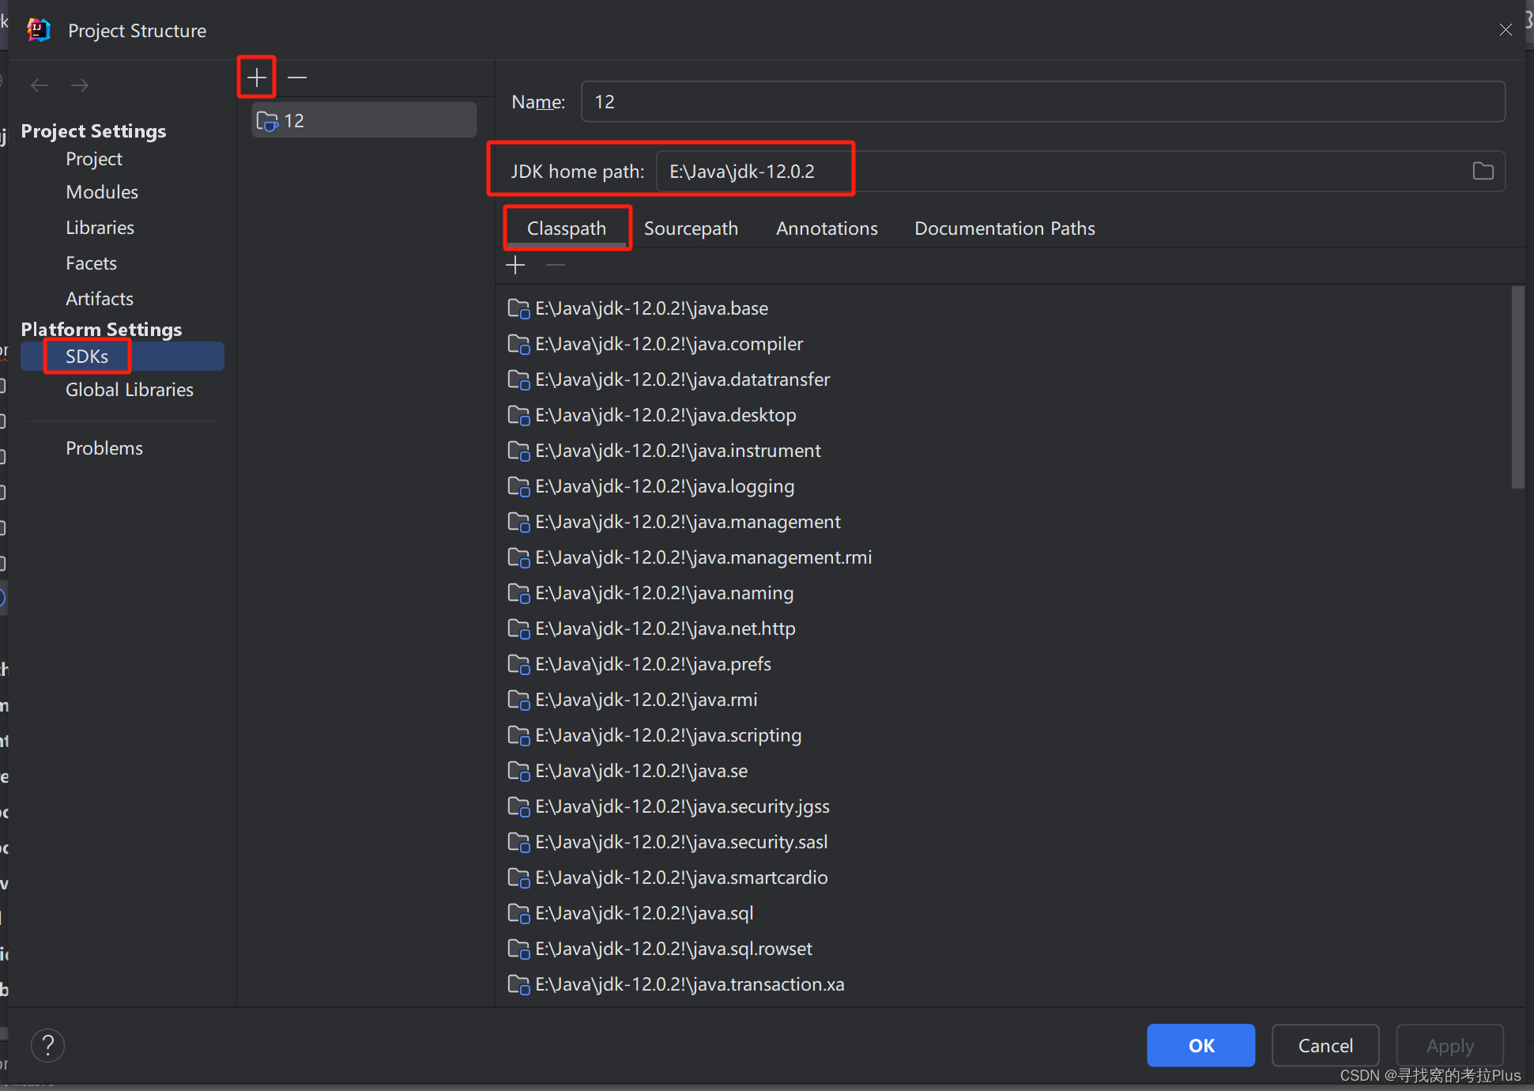Click the OK button
This screenshot has width=1534, height=1091.
click(1200, 1045)
